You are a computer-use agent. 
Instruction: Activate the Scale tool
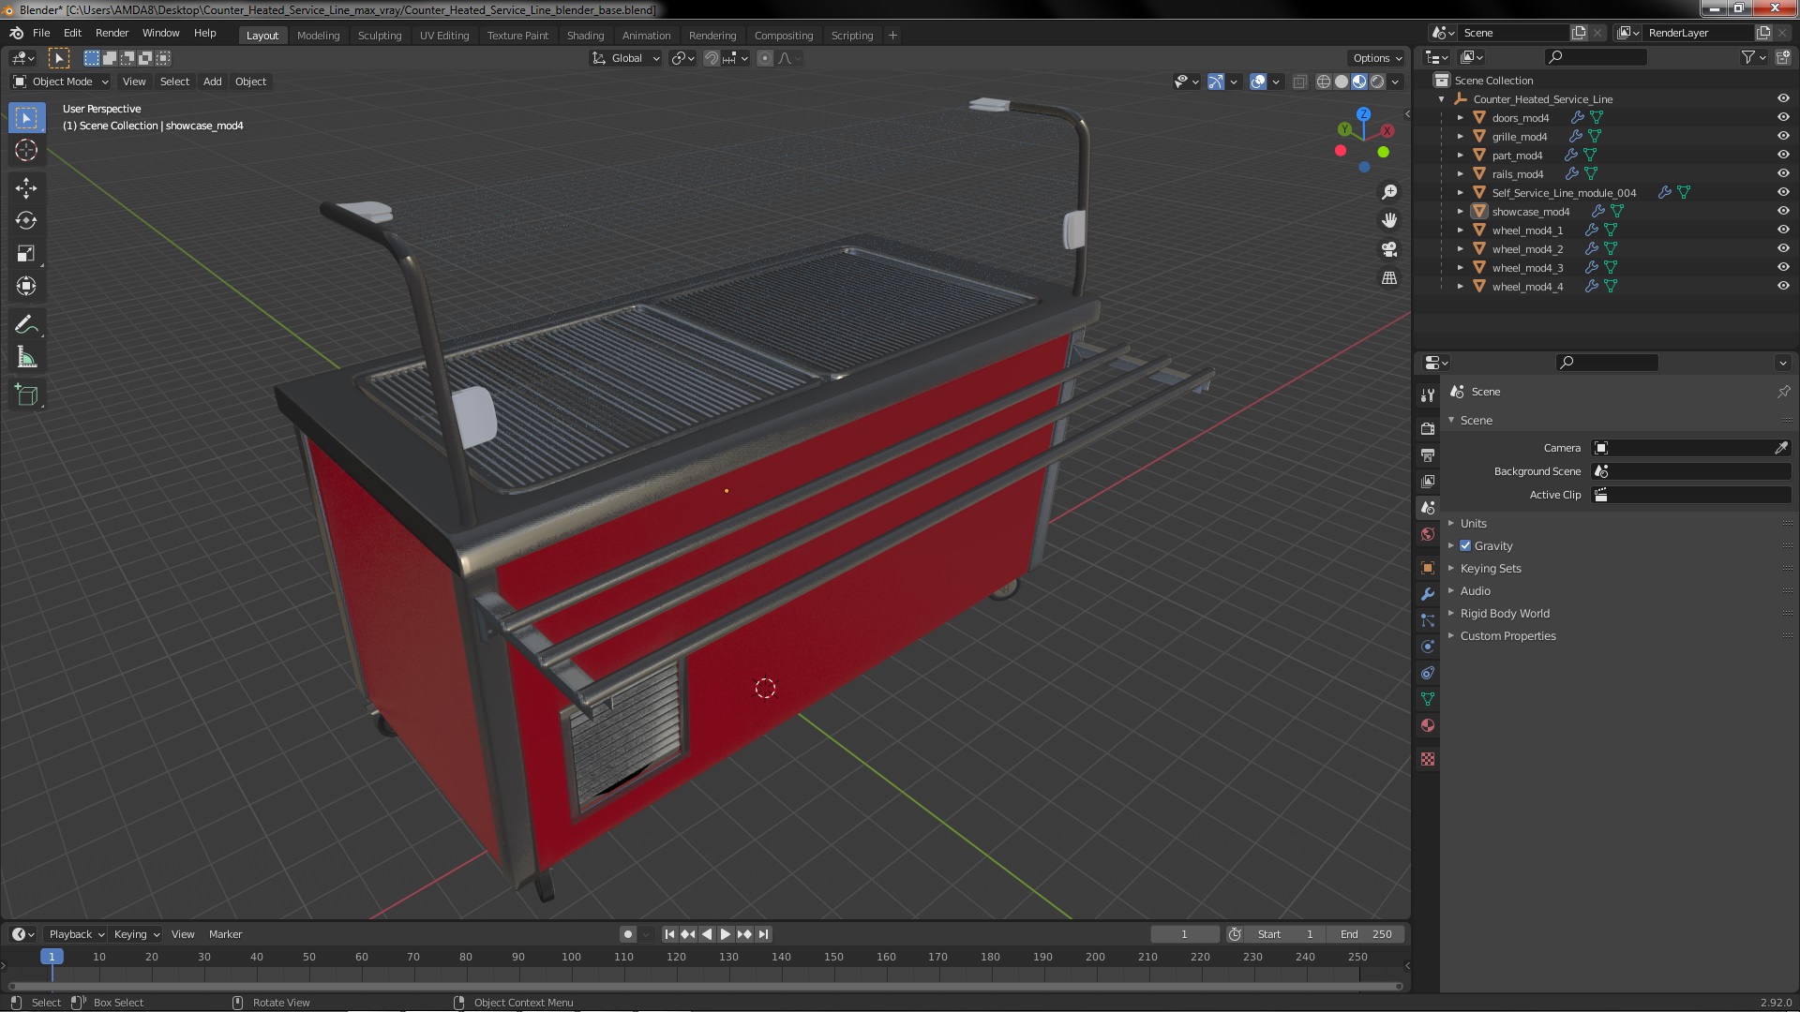[26, 254]
